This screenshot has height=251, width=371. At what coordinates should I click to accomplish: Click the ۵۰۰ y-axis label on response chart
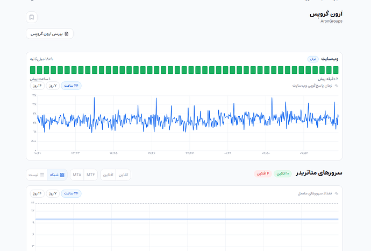pyautogui.click(x=33, y=141)
